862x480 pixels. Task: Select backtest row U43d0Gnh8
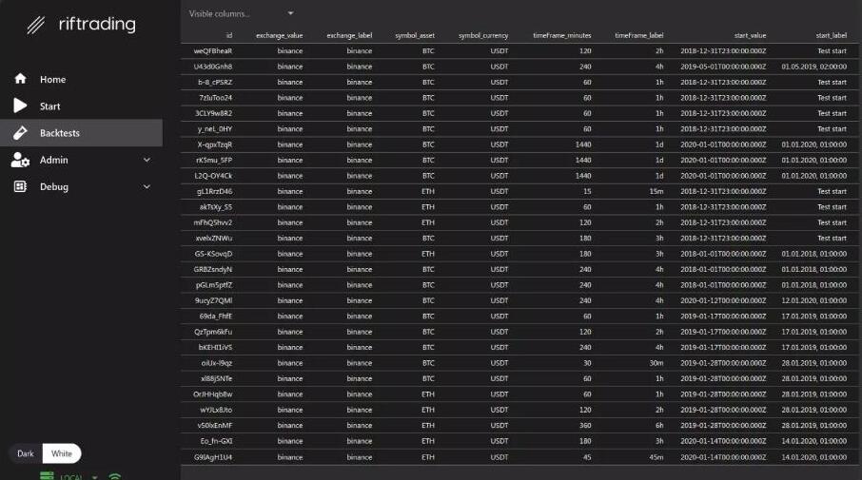(x=519, y=67)
